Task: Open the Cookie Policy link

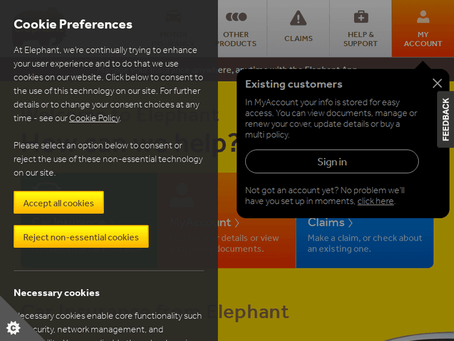Action: click(94, 118)
